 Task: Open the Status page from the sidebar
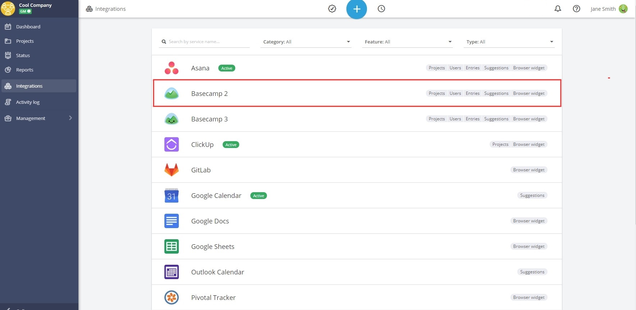tap(39, 55)
